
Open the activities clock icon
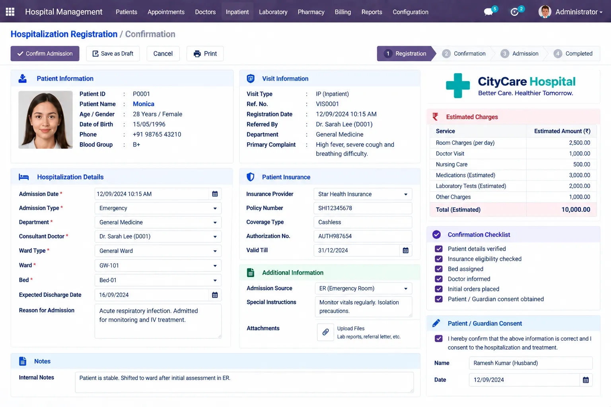tap(515, 12)
